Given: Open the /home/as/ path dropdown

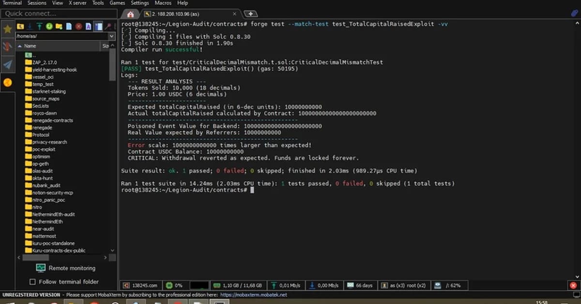Looking at the screenshot, I should 111,35.
